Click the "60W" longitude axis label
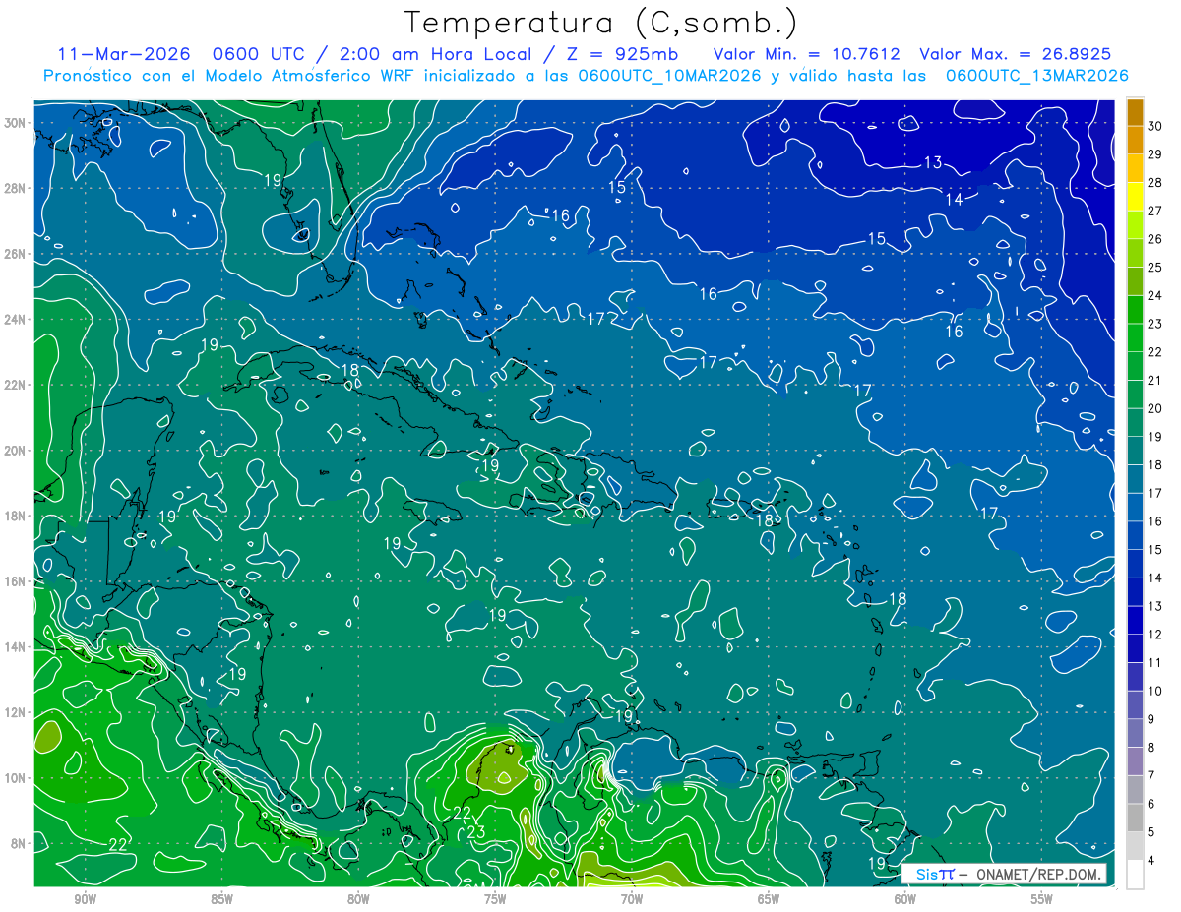1181x912 pixels. coord(905,899)
